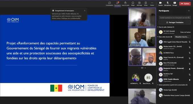The width and height of the screenshot is (193, 104).
Task: Toggle the Caméra on or off
Action: click(x=161, y=4)
